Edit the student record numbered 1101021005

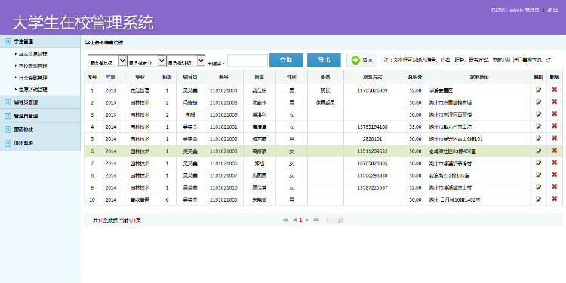(x=539, y=199)
